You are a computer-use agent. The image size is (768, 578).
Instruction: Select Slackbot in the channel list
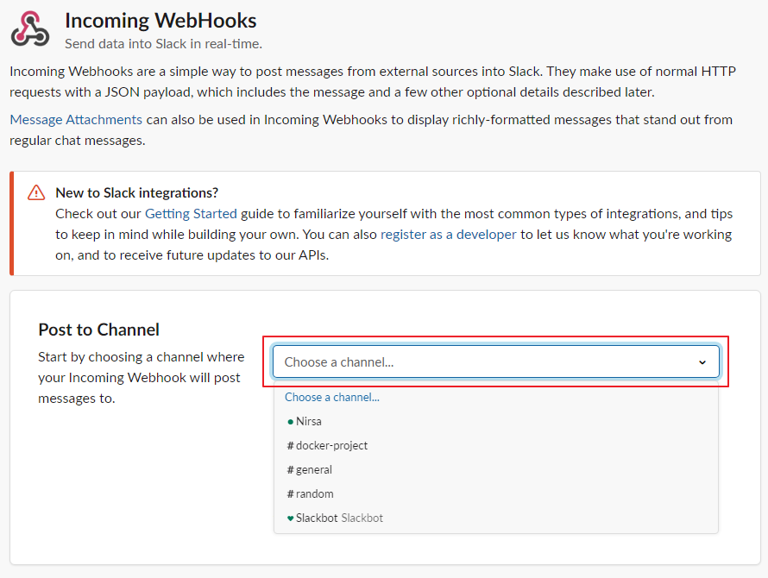(495, 518)
